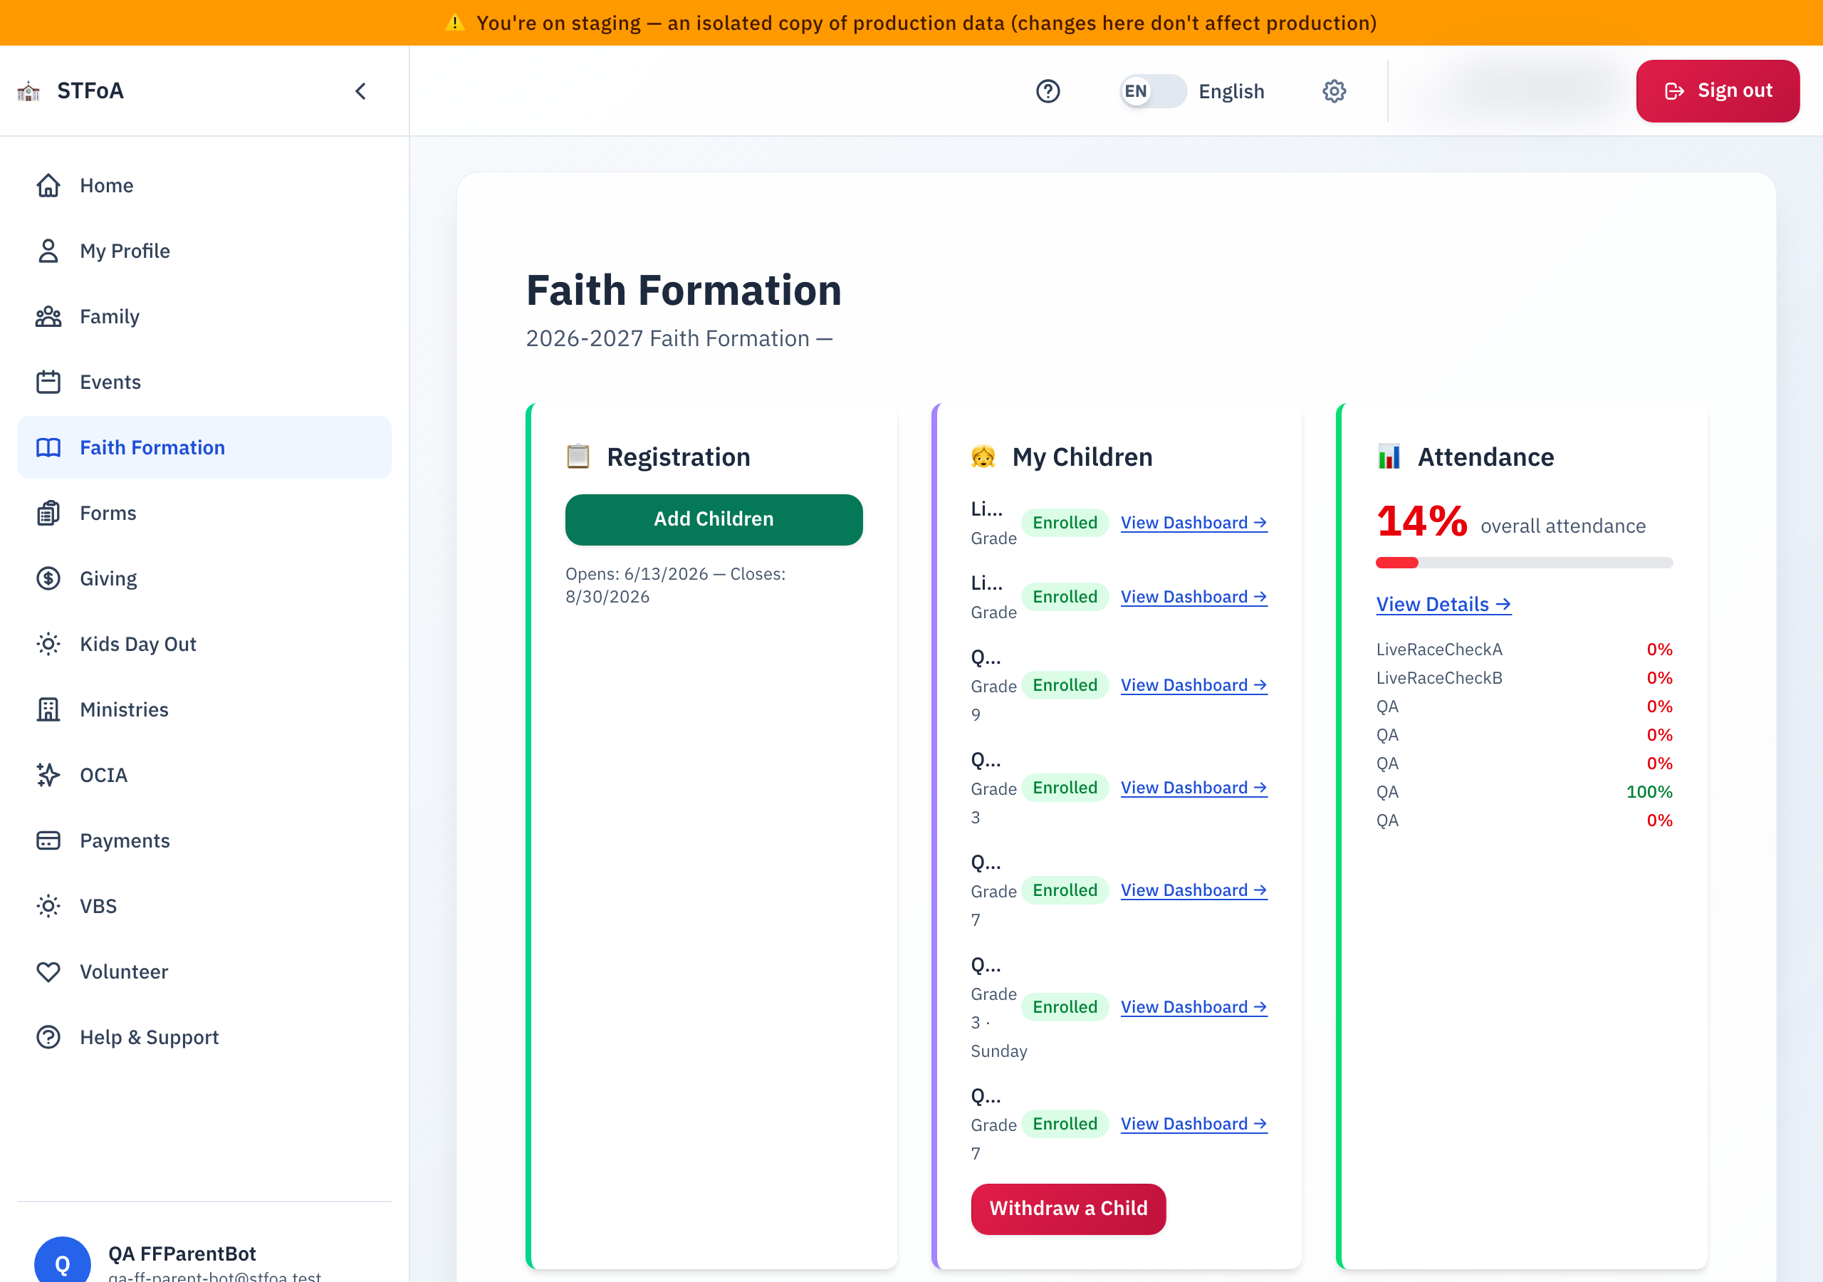Viewport: 1823px width, 1282px height.
Task: Click the OCIA sparkle icon
Action: pos(48,775)
